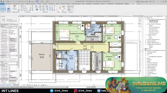The image size is (167, 93).
Task: Toggle the Обрезать вид checkbox
Action: point(9,67)
